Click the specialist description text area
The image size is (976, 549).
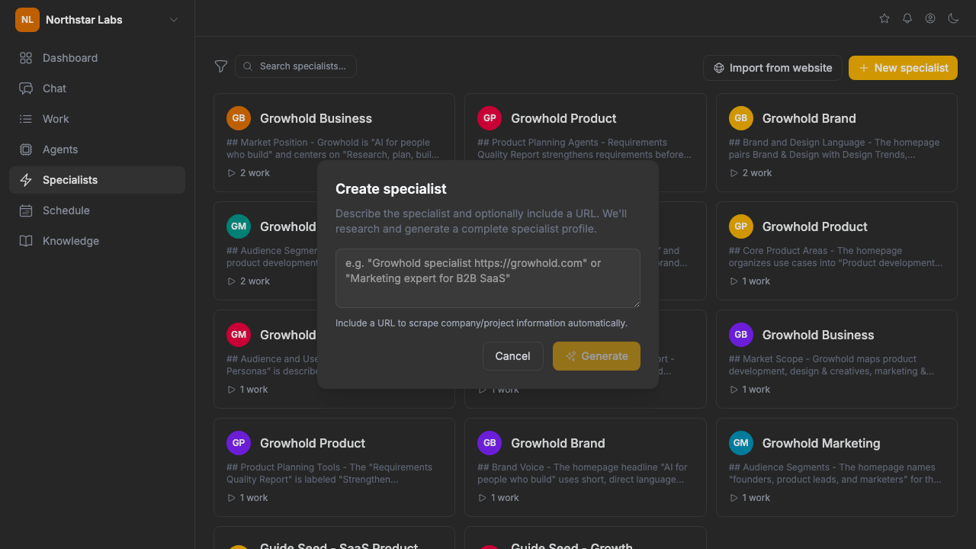pos(488,278)
